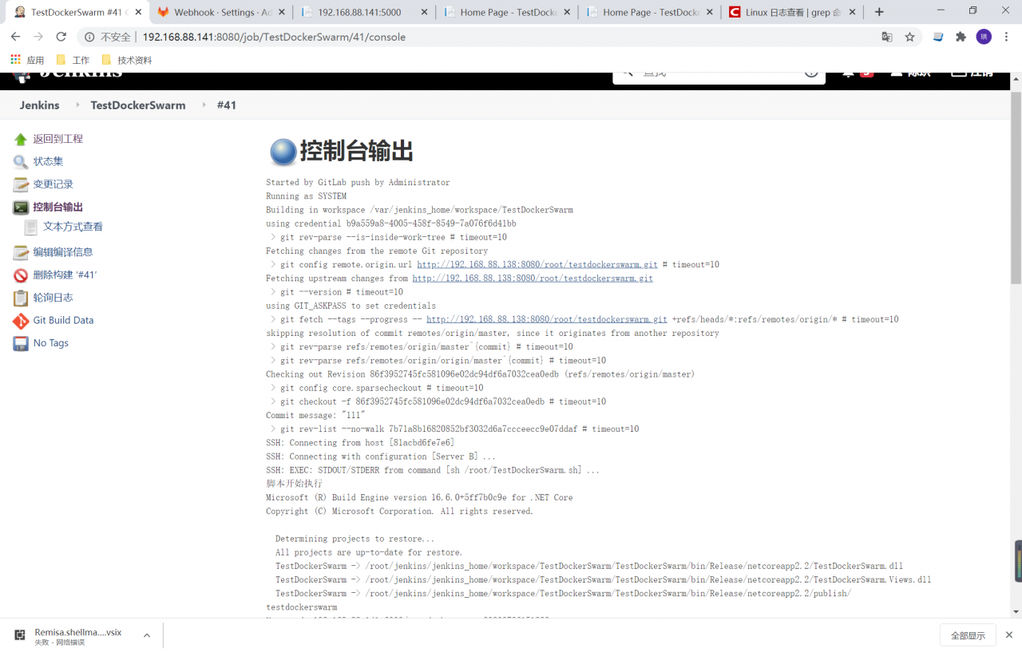Click the blue extension icon left of the puzzle icon
1022x652 pixels.
click(x=938, y=37)
